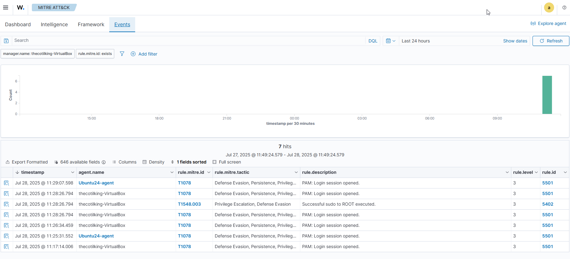Open the user avatar menu

(549, 7)
